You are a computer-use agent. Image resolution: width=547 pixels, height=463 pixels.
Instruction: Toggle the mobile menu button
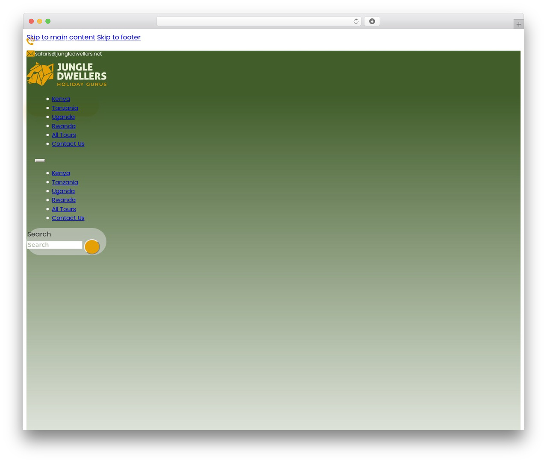pyautogui.click(x=40, y=161)
